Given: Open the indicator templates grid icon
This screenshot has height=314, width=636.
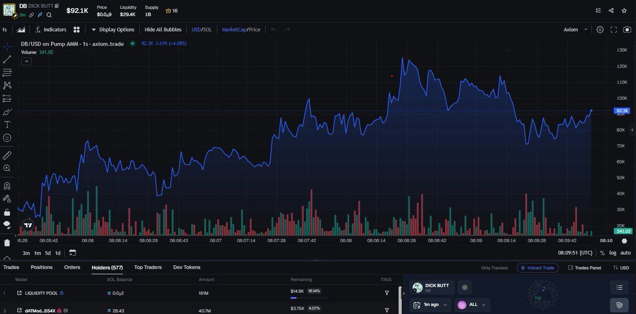Looking at the screenshot, I should 76,30.
